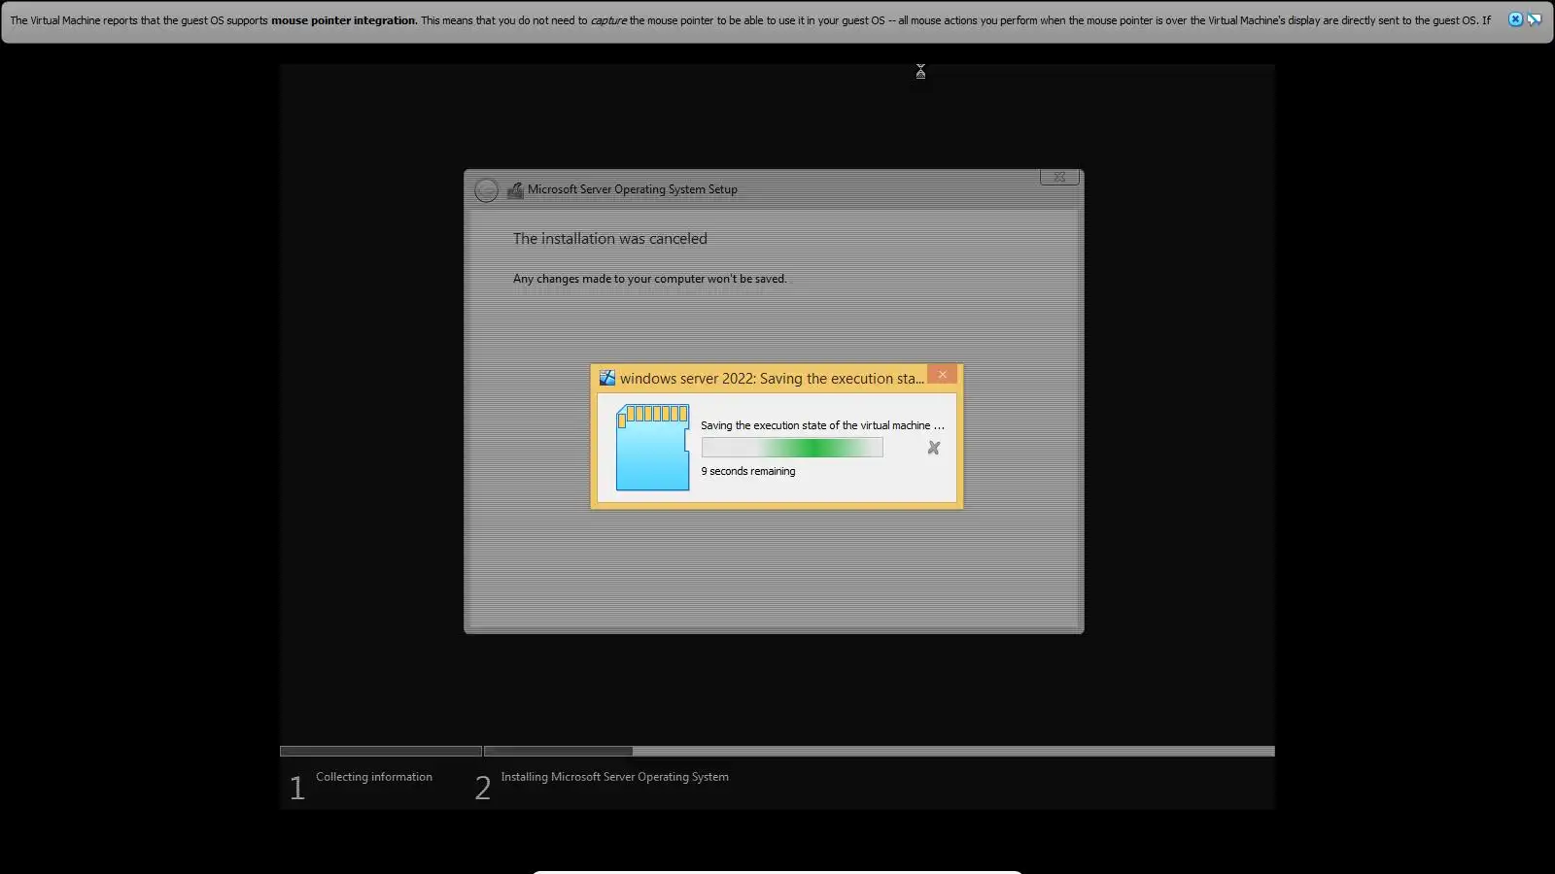This screenshot has height=874, width=1555.
Task: Cancel saving the execution state operation
Action: (934, 448)
